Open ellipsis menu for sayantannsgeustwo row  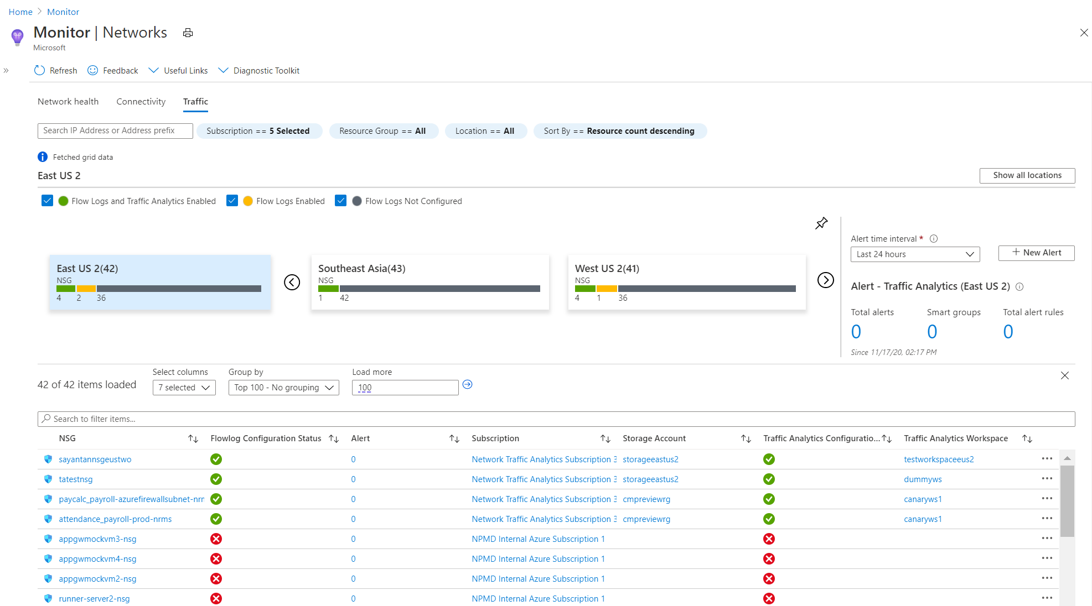1047,459
